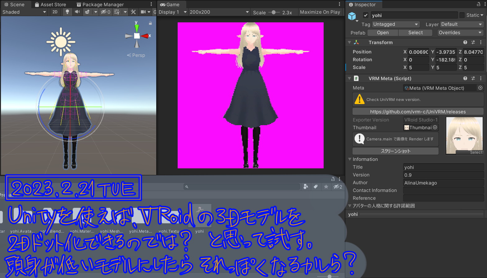This screenshot has width=487, height=278.
Task: Switch to the Package Manager tab
Action: (x=100, y=4)
